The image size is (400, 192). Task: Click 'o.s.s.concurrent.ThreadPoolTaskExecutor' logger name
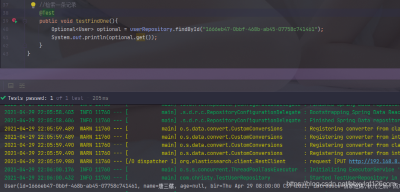point(238,170)
